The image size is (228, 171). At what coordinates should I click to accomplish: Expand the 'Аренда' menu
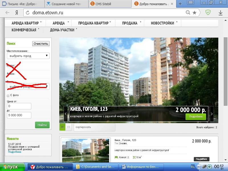[59, 23]
